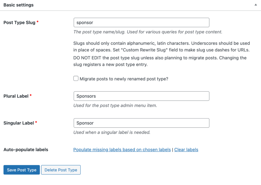This screenshot has width=261, height=185.
Task: Click the 'Singular Label' field label
Action: click(x=19, y=123)
